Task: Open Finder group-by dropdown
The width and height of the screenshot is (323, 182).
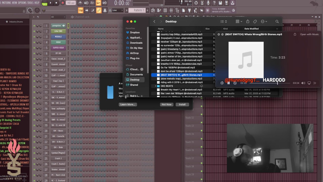Action: tap(239, 21)
